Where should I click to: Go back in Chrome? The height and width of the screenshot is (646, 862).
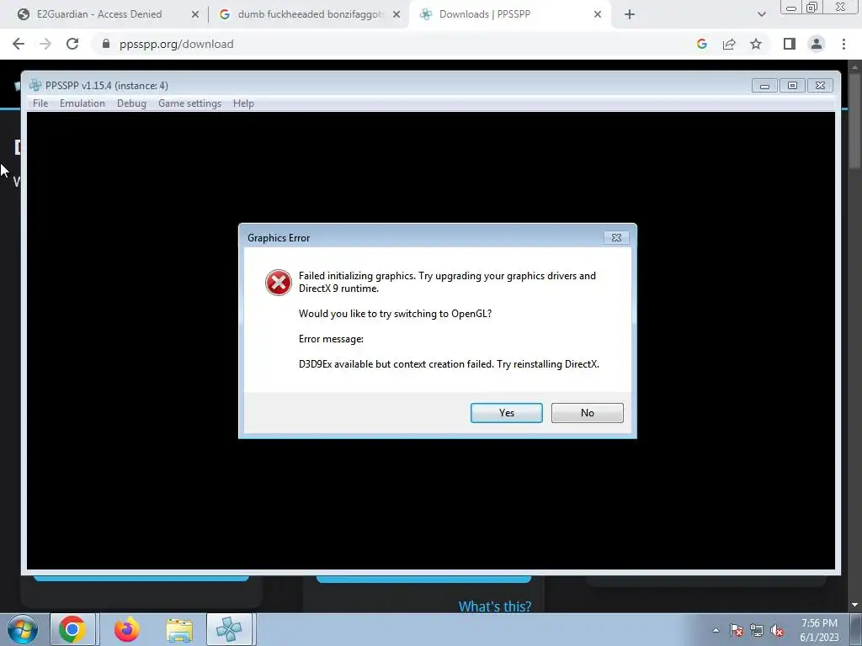click(x=19, y=44)
